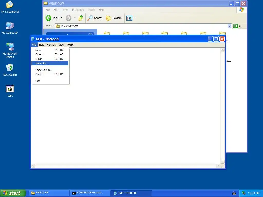The image size is (263, 197).
Task: Click the Back button in the WINDOWS explorer
Action: [x=52, y=18]
